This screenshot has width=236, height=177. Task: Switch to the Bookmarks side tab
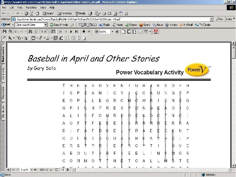tap(3, 54)
